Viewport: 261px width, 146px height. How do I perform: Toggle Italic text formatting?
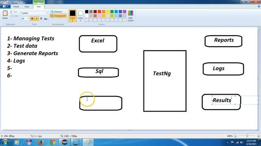coord(37,19)
